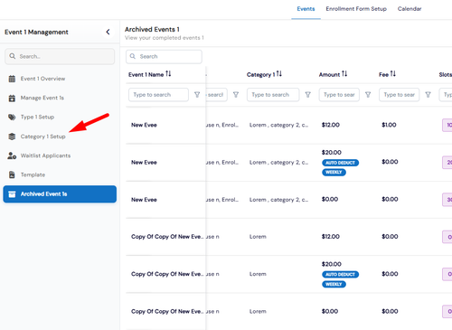452x330 pixels.
Task: Open Type 1 Setup
Action: click(x=37, y=117)
